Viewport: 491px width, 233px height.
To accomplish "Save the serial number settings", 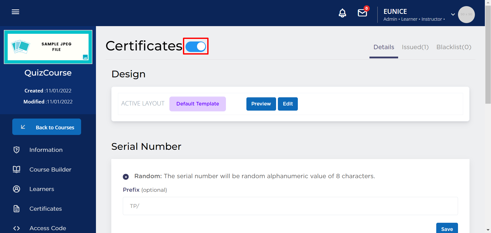I will click(x=447, y=229).
